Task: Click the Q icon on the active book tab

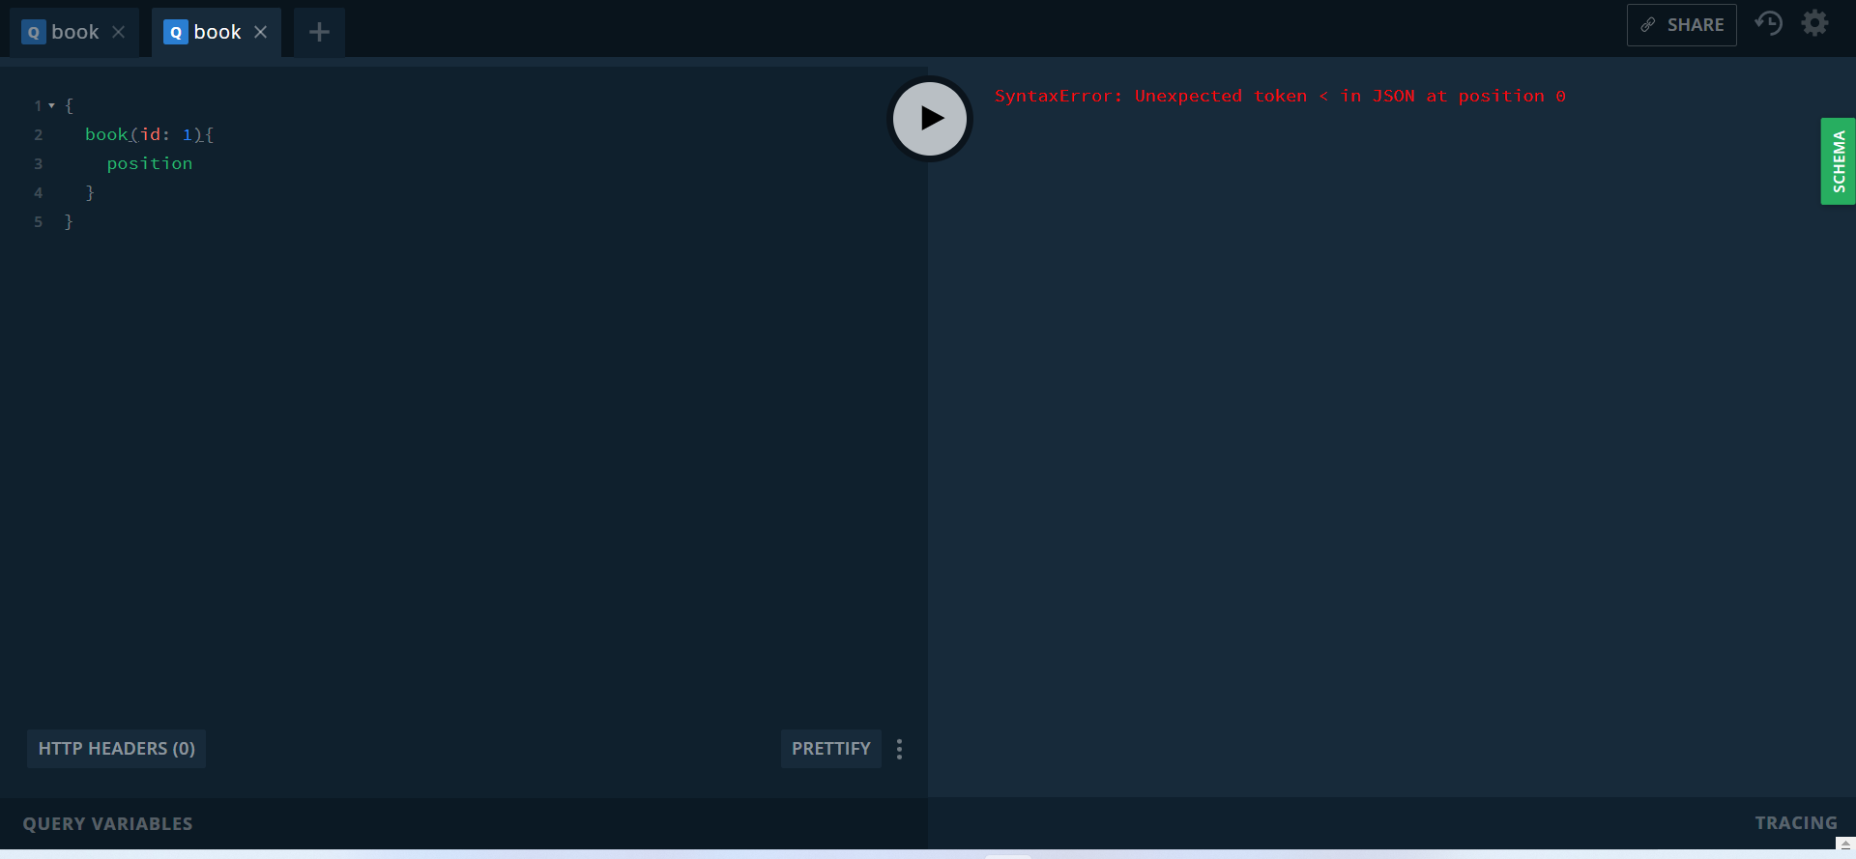Action: [x=176, y=32]
